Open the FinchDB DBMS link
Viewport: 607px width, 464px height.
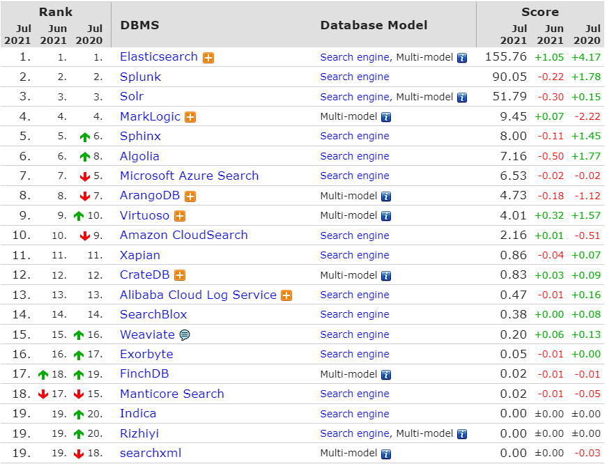click(144, 374)
